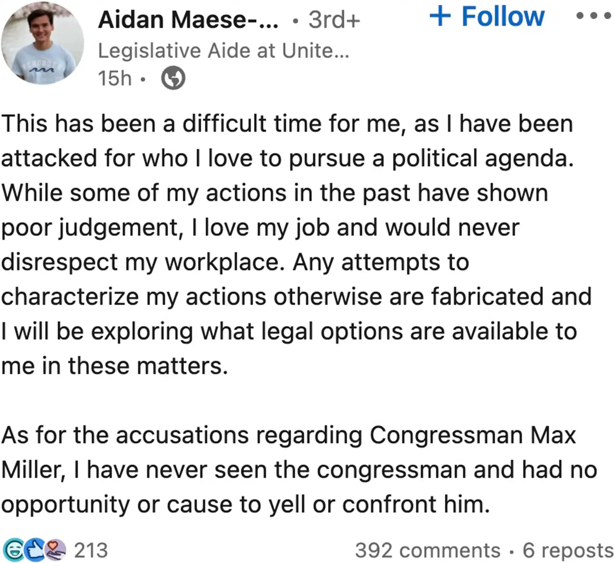View the 213 reactions list

pos(91,550)
